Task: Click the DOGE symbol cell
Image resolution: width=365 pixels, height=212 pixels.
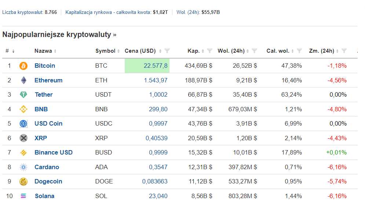Action: tap(104, 181)
